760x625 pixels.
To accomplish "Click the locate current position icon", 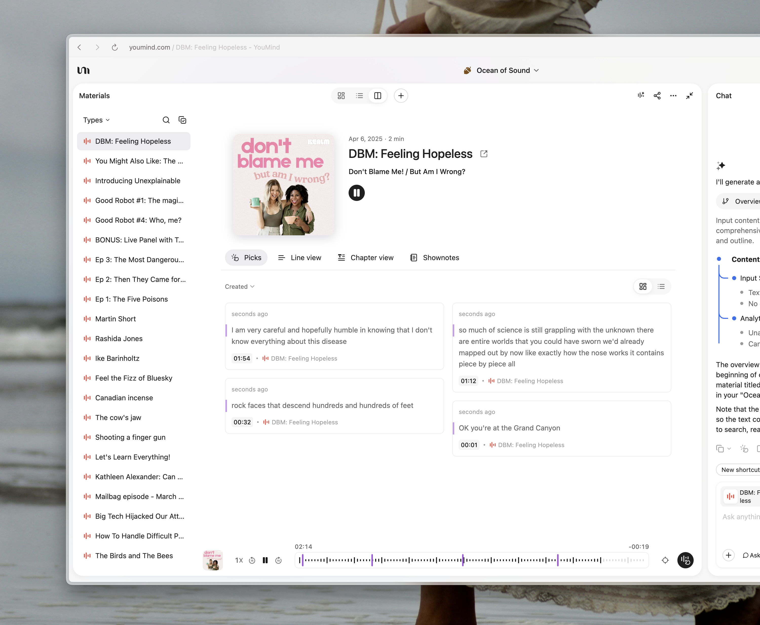I will pyautogui.click(x=665, y=560).
